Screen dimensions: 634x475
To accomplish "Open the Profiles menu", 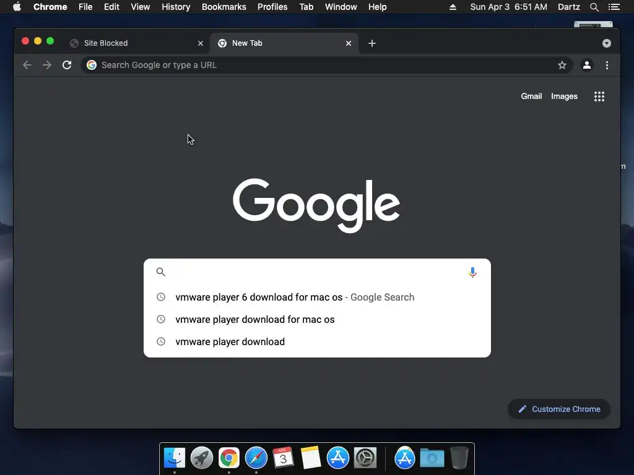I will (x=272, y=7).
